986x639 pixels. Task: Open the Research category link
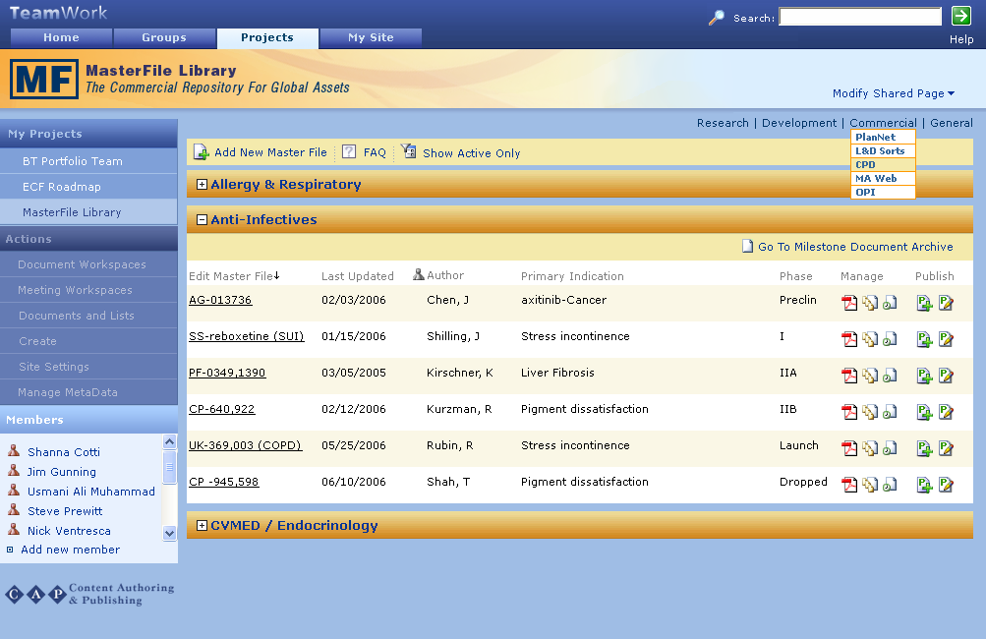point(723,123)
